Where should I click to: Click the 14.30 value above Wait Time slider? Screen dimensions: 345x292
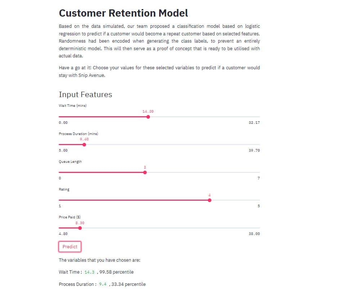148,111
